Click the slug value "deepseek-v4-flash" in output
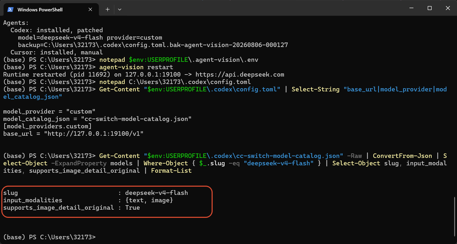Viewport: 457px width, 244px height. (156, 193)
